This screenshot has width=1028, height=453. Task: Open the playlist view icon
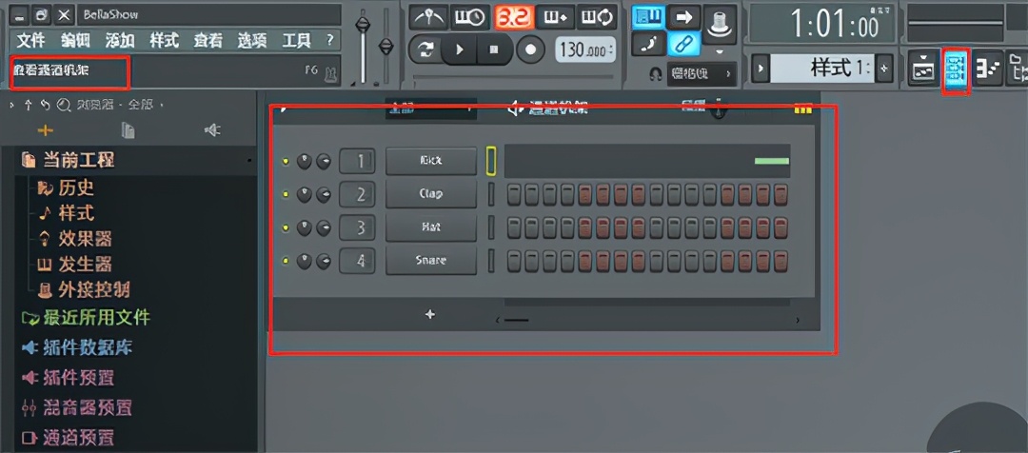tap(923, 69)
